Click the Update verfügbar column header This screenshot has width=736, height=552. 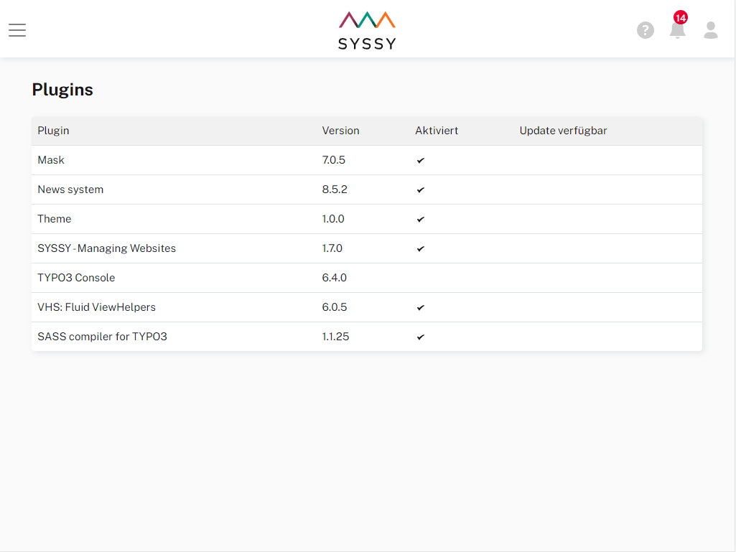click(x=563, y=131)
